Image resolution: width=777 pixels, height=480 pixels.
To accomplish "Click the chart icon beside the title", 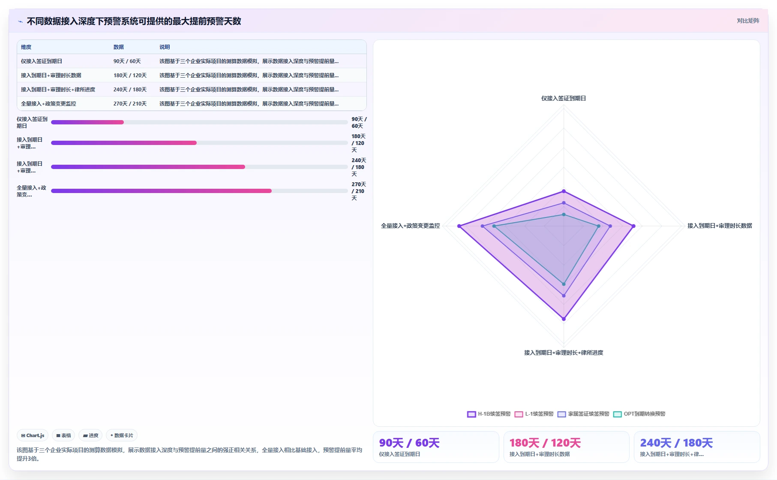I will click(x=20, y=21).
